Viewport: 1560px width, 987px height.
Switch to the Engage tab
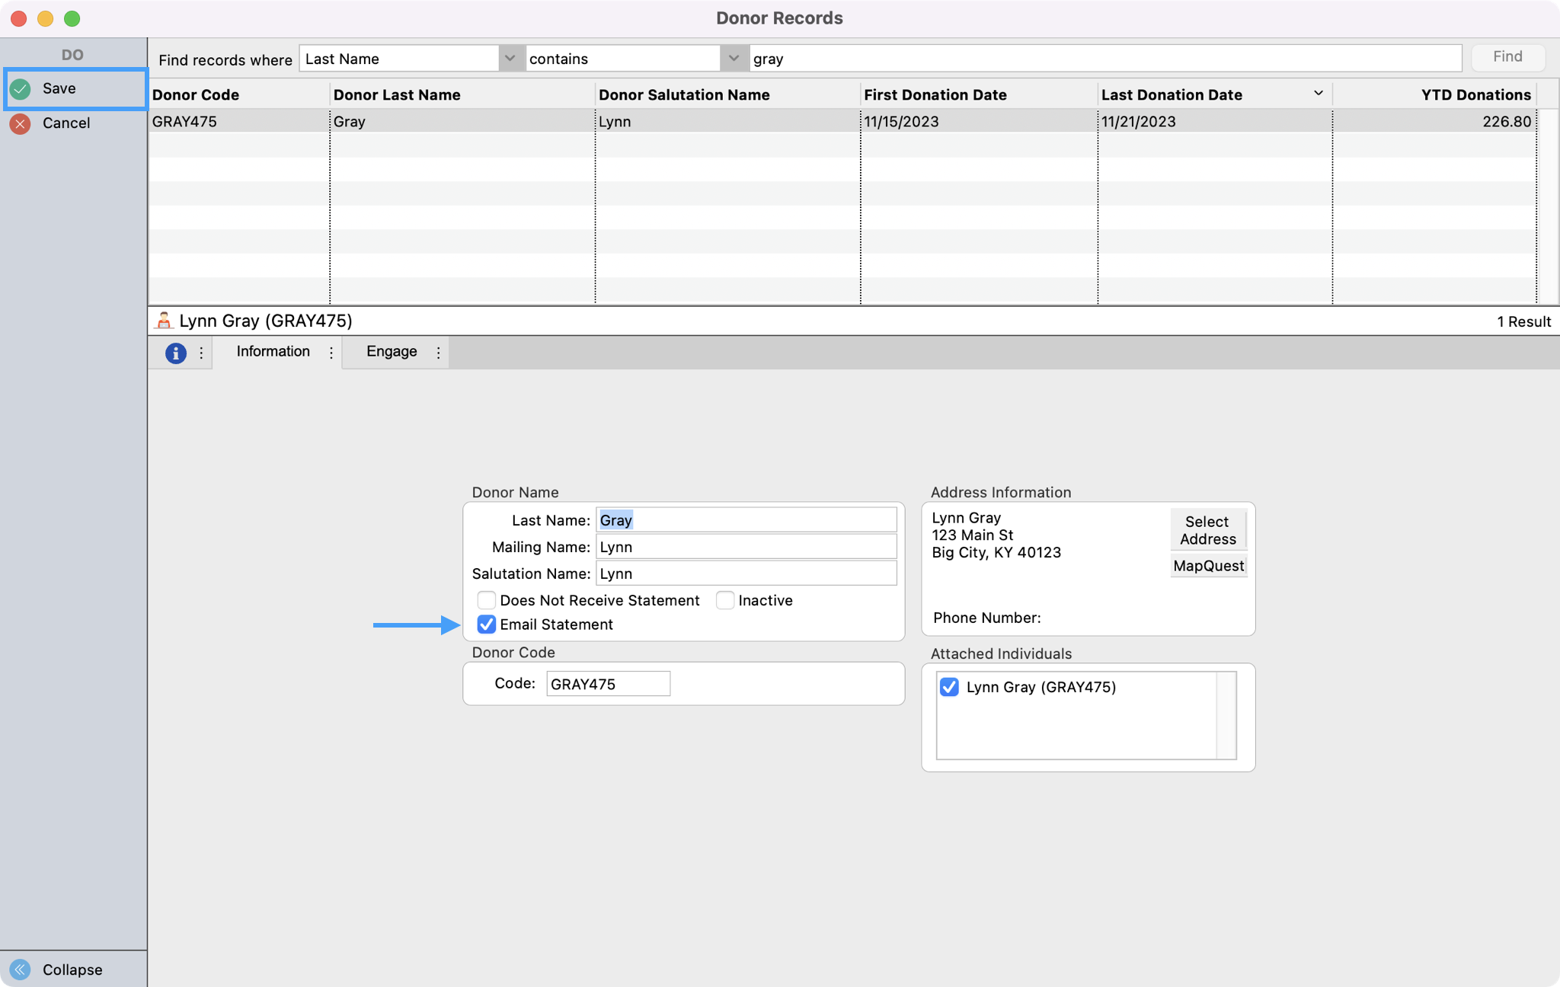392,351
